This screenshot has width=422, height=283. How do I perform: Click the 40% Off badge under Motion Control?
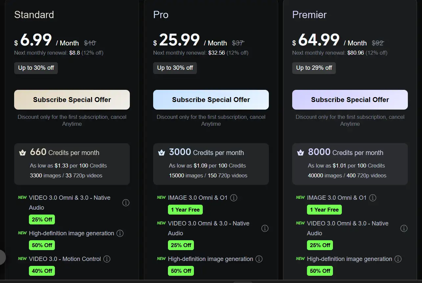click(42, 271)
